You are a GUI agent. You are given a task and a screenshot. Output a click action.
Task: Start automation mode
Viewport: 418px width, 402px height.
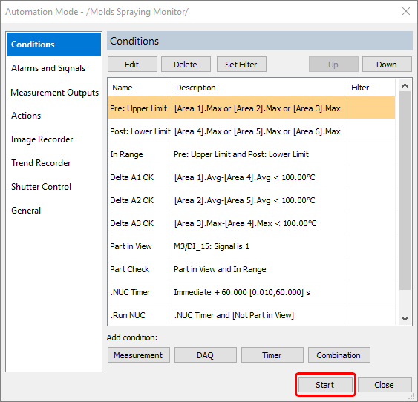click(x=325, y=385)
